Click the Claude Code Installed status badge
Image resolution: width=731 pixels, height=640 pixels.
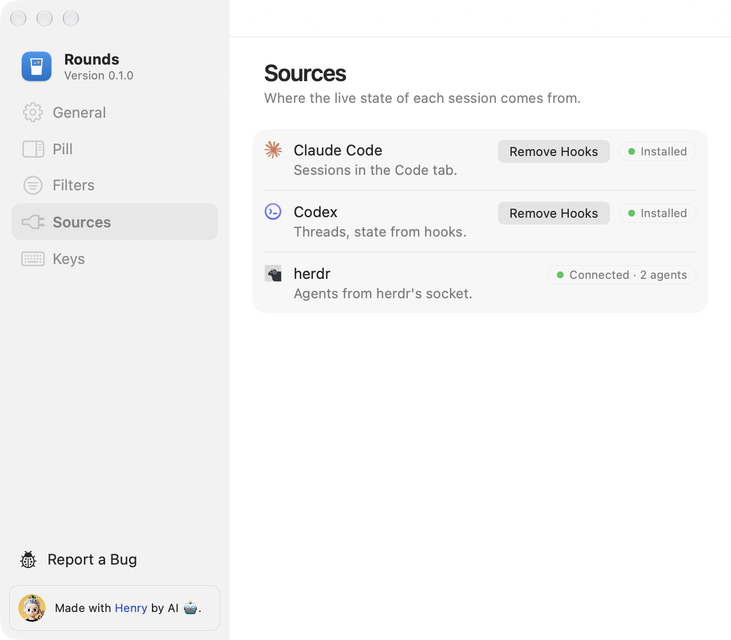point(658,151)
